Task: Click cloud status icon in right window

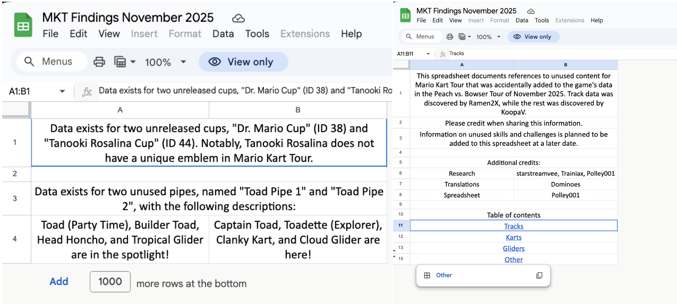Action: tap(531, 11)
